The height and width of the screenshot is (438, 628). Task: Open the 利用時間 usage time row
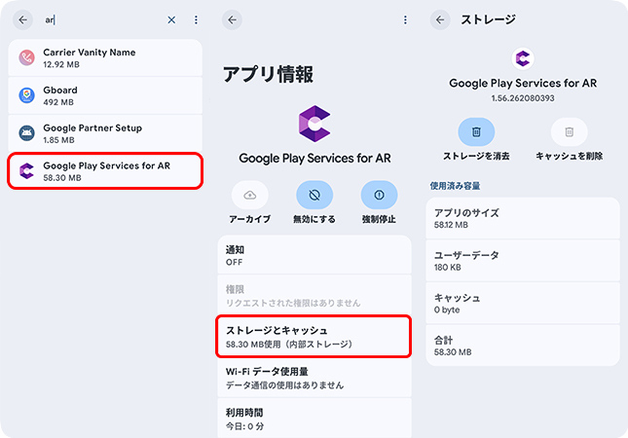314,418
